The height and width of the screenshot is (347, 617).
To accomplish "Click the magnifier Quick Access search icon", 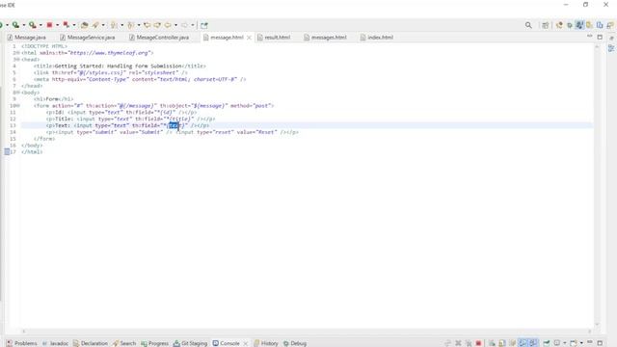I will coord(528,25).
